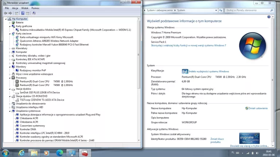Open Indeks wydajności systemu Windows link
This screenshot has height=157, width=280.
coord(209,71)
